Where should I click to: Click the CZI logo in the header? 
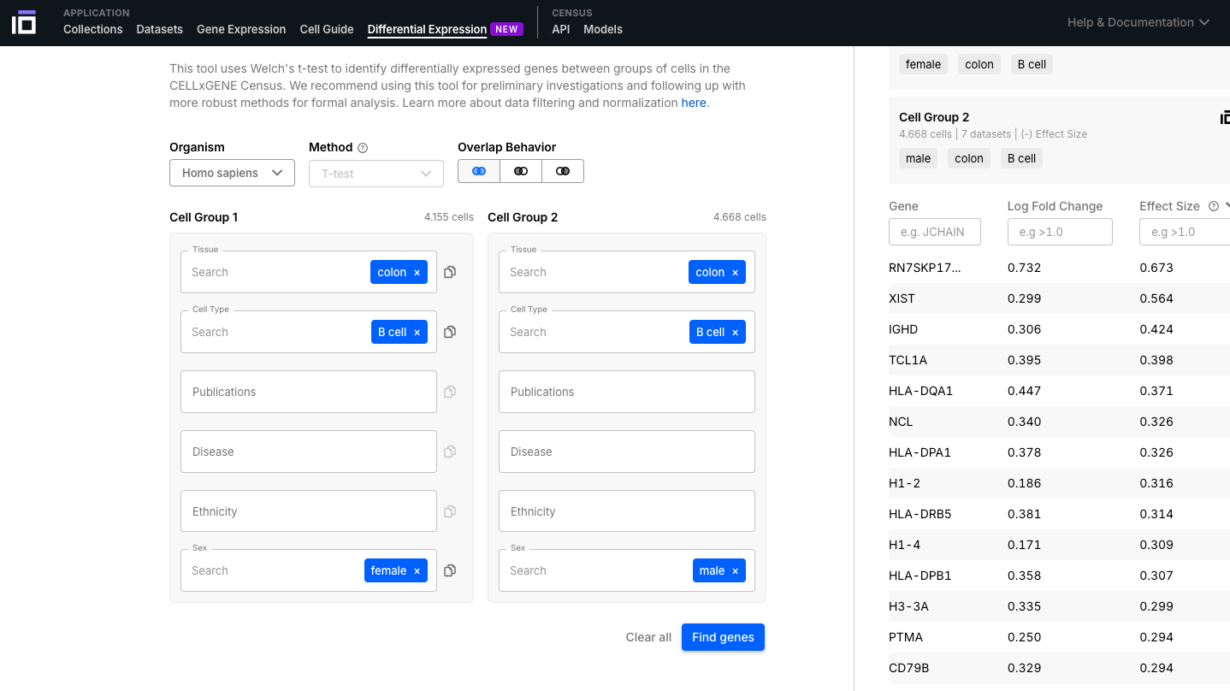24,22
